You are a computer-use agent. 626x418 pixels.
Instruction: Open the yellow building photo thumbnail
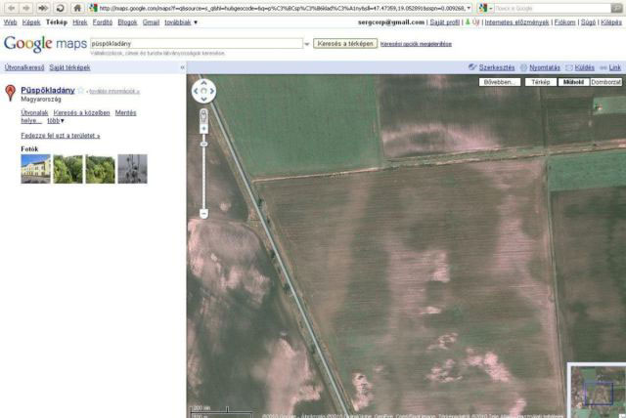pyautogui.click(x=35, y=169)
